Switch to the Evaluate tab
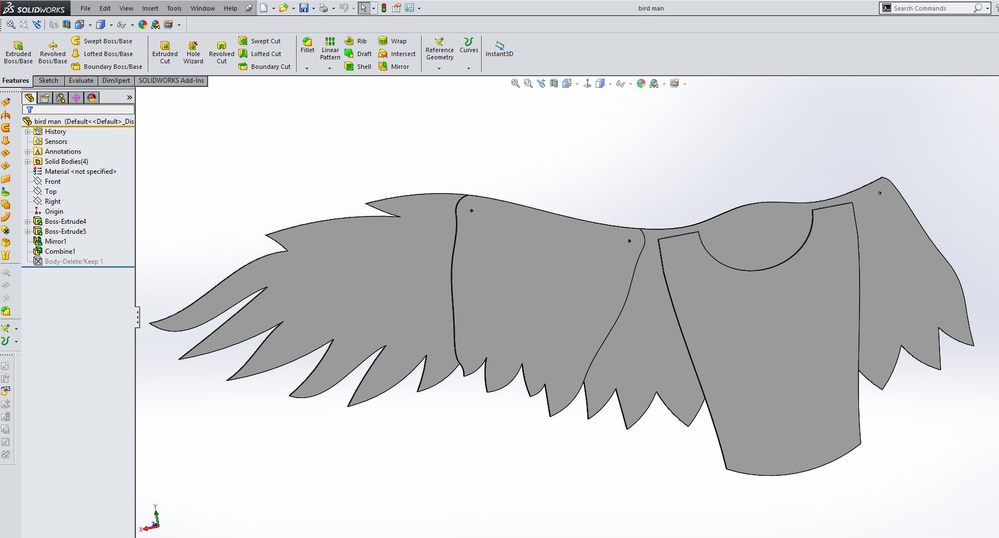 pos(81,81)
